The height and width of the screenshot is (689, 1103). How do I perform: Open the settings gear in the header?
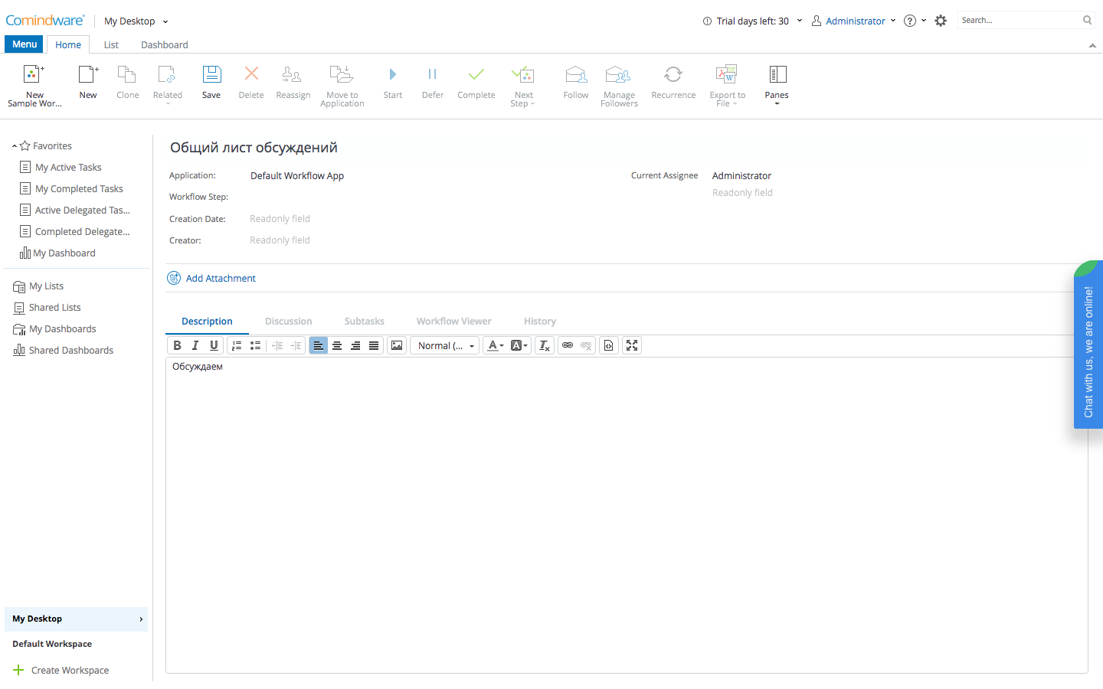(x=941, y=21)
